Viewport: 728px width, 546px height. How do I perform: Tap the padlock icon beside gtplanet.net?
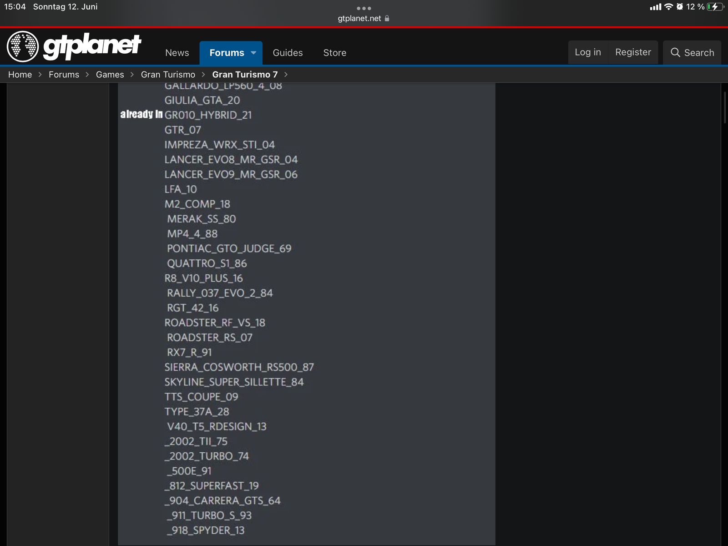click(387, 19)
